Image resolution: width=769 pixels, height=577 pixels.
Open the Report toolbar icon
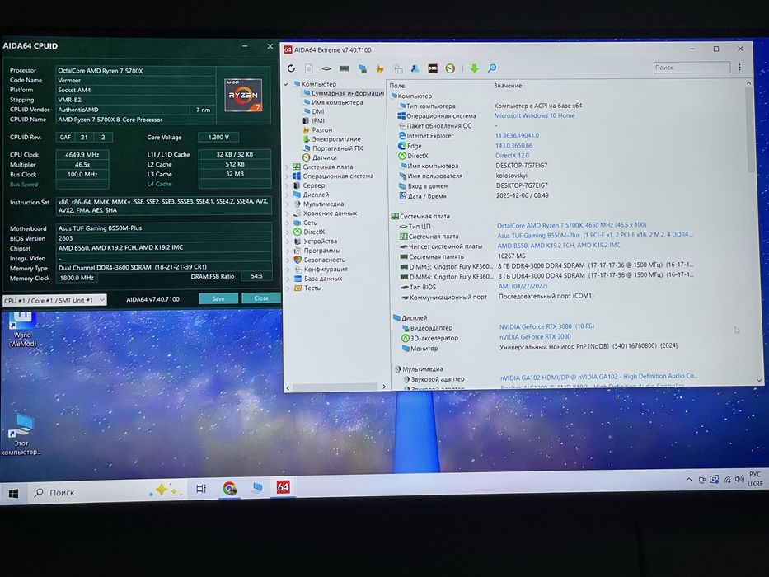[x=308, y=68]
